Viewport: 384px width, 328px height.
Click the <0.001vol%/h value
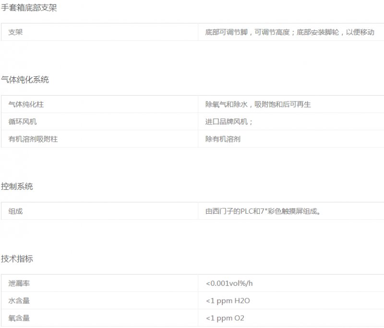pyautogui.click(x=229, y=283)
